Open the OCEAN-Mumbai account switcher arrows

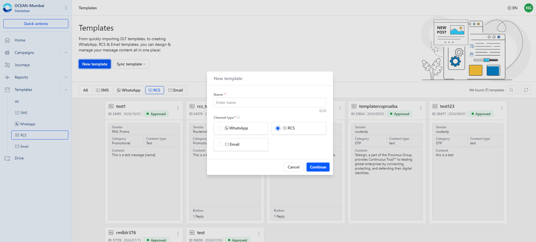66,8
